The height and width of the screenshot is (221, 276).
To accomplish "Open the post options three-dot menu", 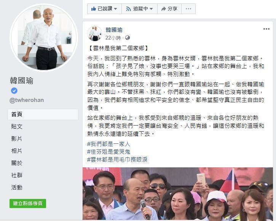I will 266,29.
